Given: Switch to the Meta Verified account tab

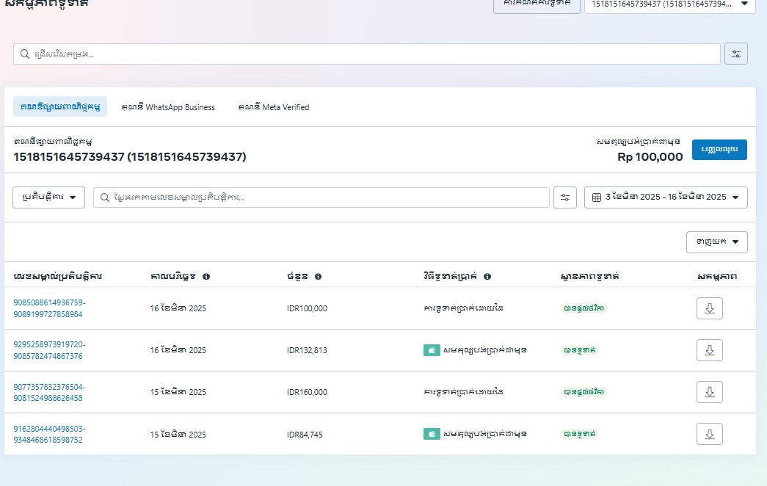Looking at the screenshot, I should (274, 107).
